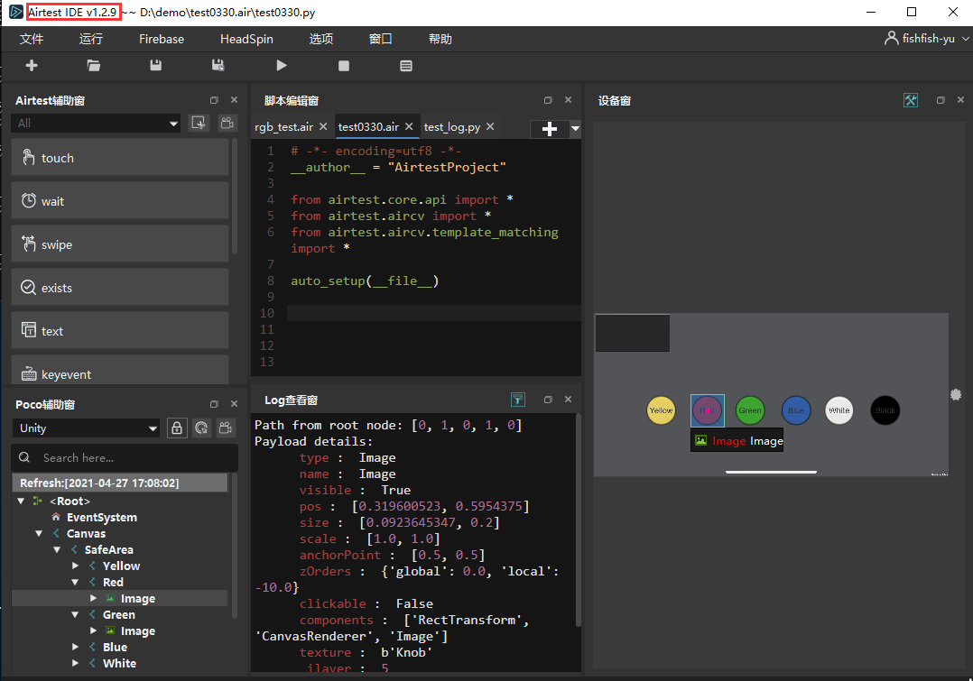The height and width of the screenshot is (681, 973).
Task: Save the script with the floppy disk icon
Action: 156,66
